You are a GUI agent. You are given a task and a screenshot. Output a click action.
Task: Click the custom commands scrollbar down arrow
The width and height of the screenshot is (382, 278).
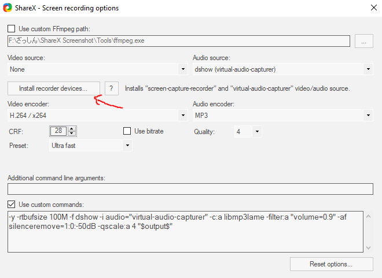[x=368, y=248]
